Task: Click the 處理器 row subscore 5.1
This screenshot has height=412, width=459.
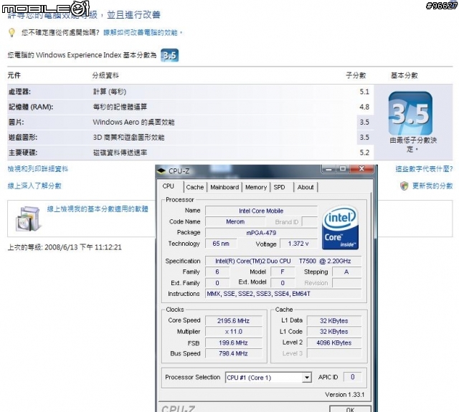Action: coord(364,92)
